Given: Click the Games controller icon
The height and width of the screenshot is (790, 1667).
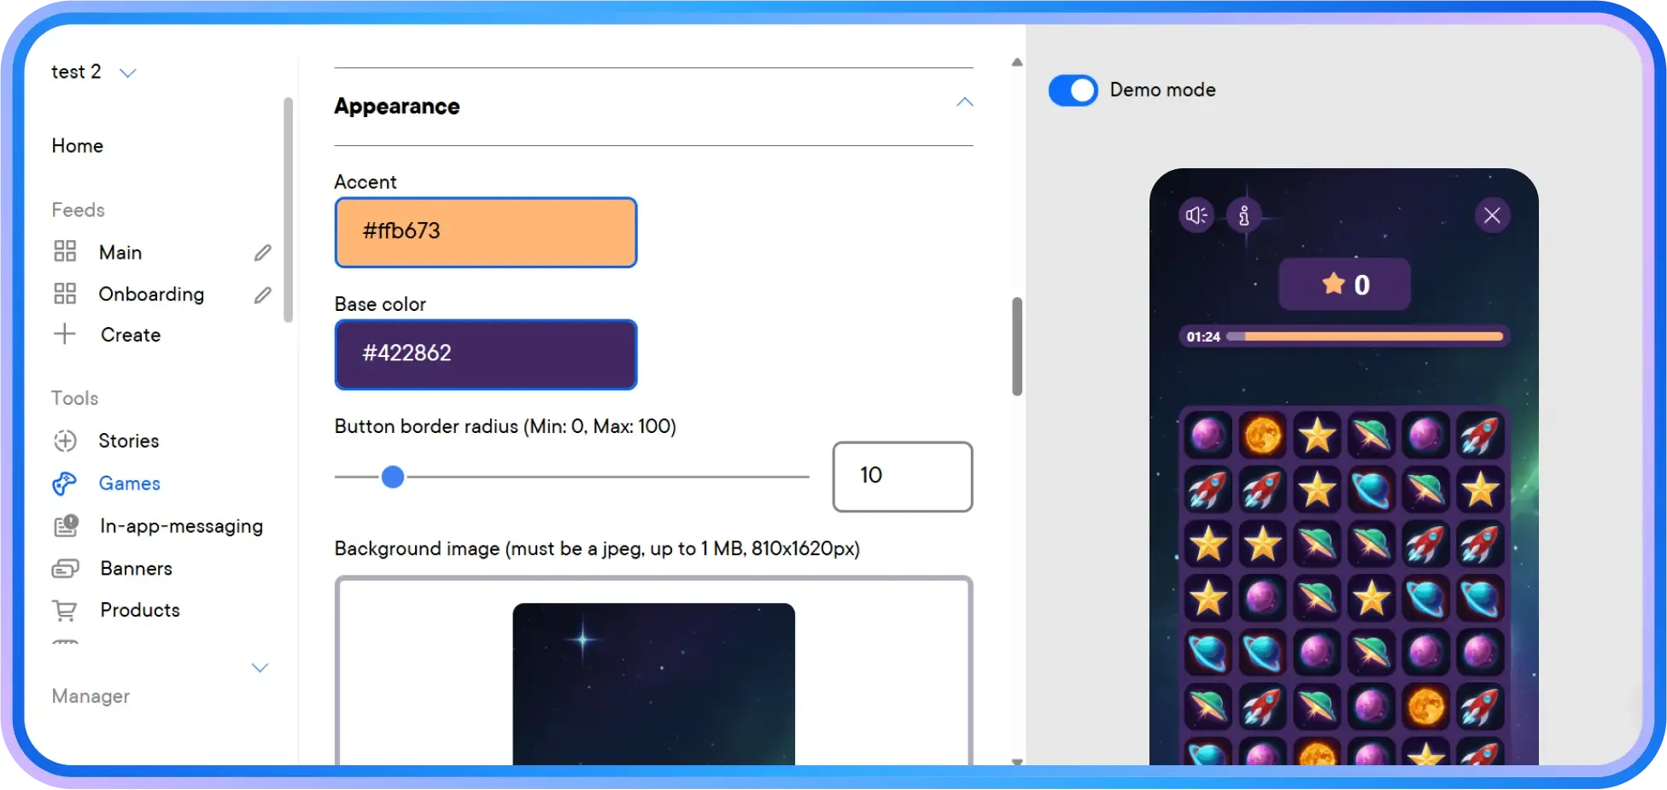Looking at the screenshot, I should (64, 483).
